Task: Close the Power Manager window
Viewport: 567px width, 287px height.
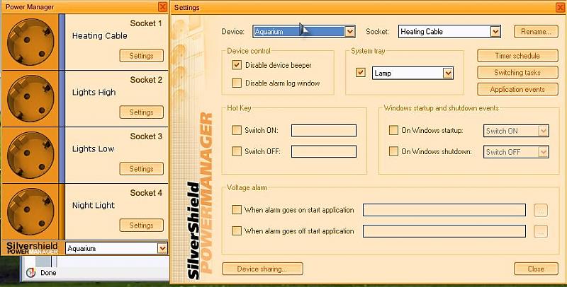Action: [x=163, y=7]
